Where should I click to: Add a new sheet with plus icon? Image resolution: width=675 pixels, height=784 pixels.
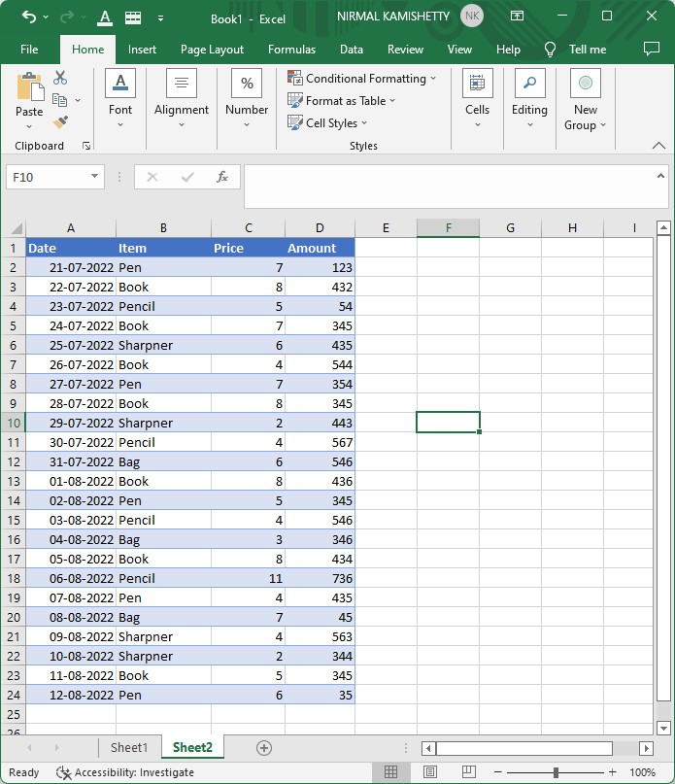[x=264, y=748]
